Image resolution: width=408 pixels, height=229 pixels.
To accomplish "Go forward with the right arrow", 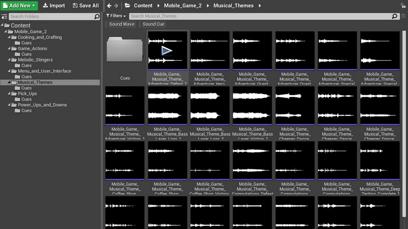I will [x=116, y=6].
